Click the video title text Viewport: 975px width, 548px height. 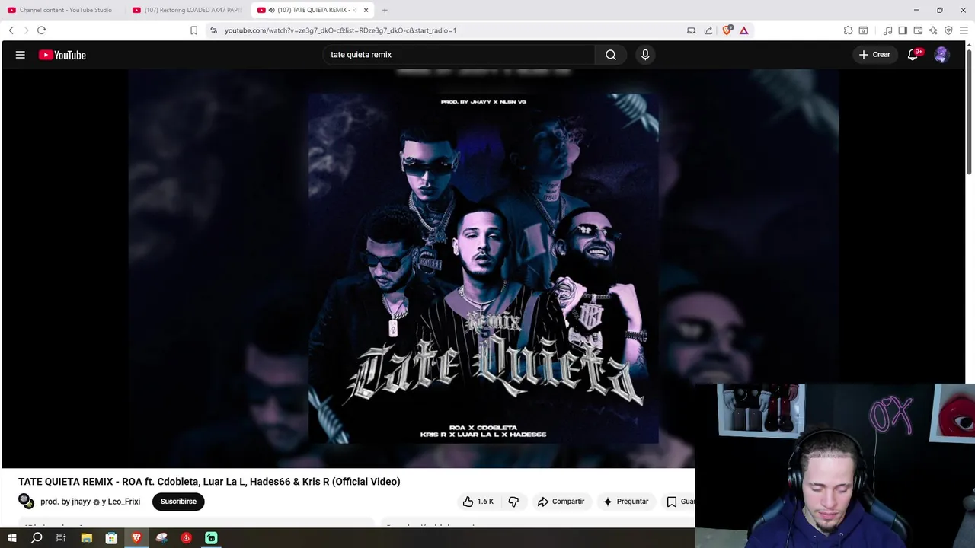point(209,481)
